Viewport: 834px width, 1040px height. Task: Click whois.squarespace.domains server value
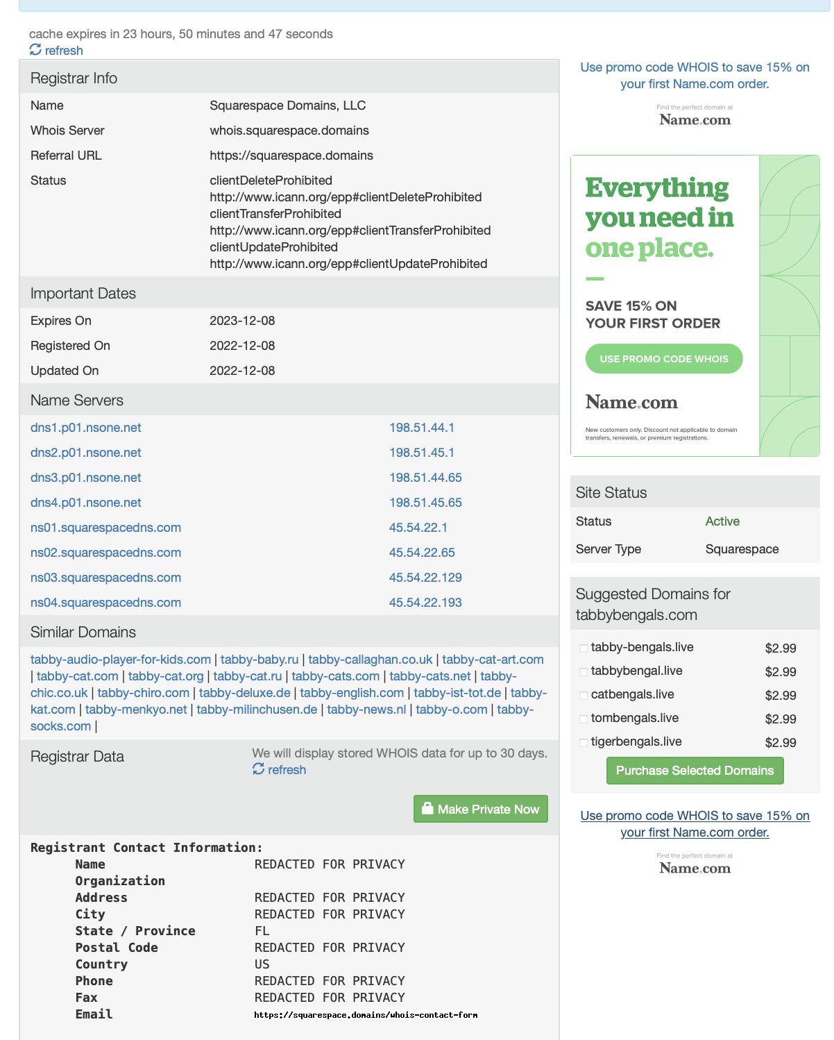(289, 131)
